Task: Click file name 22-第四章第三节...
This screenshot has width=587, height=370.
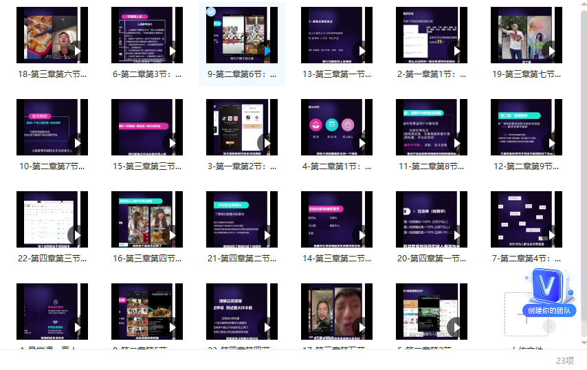Action: (x=52, y=259)
